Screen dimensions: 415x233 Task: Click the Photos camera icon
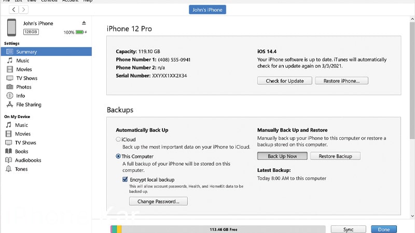tap(10, 87)
